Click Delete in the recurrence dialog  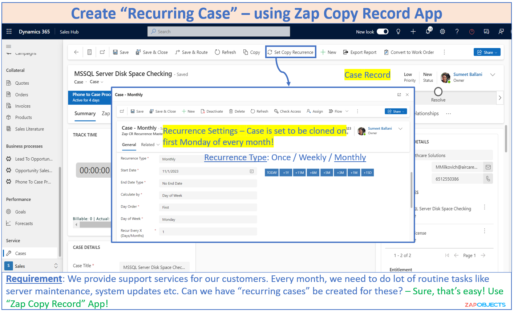[x=237, y=111]
